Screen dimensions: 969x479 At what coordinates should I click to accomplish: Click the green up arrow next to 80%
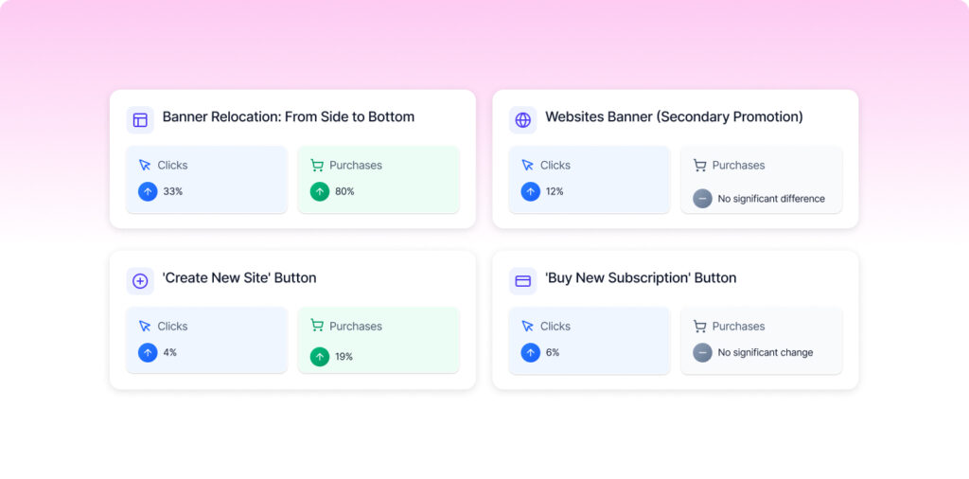[x=320, y=191]
